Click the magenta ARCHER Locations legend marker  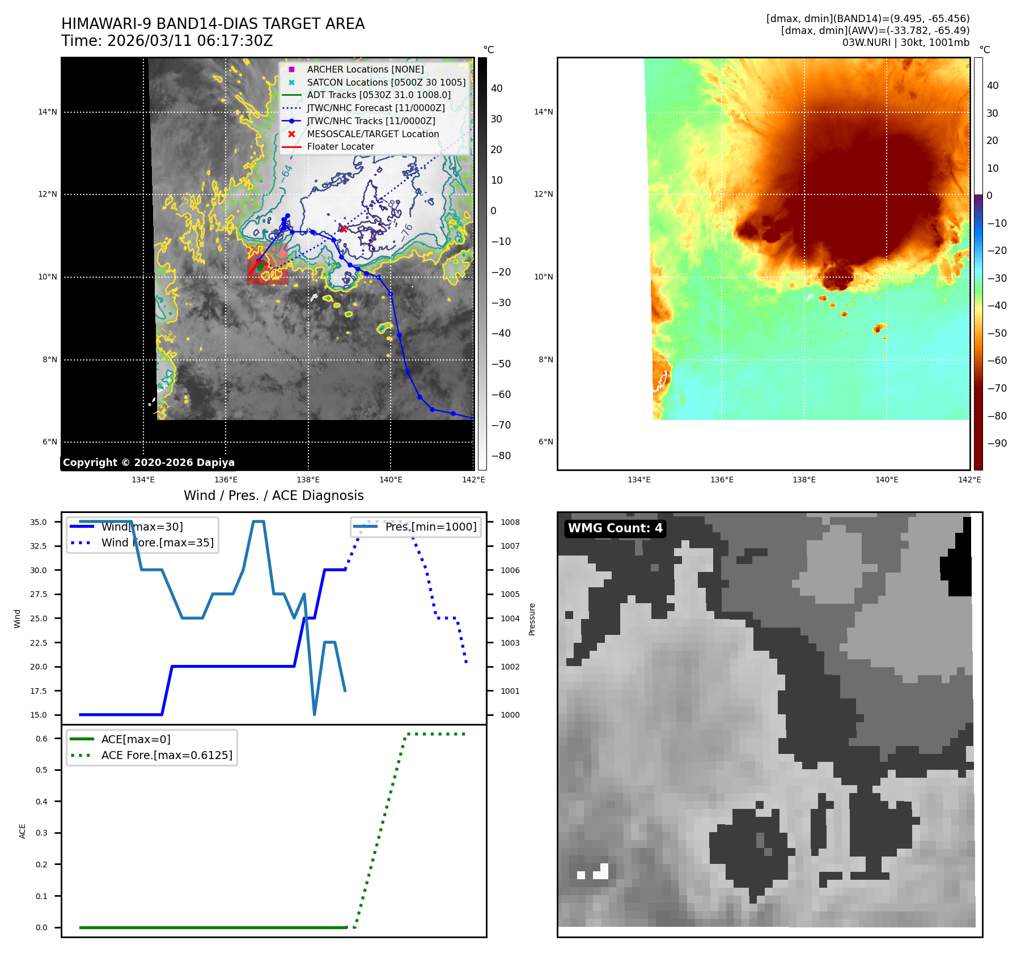(x=291, y=69)
